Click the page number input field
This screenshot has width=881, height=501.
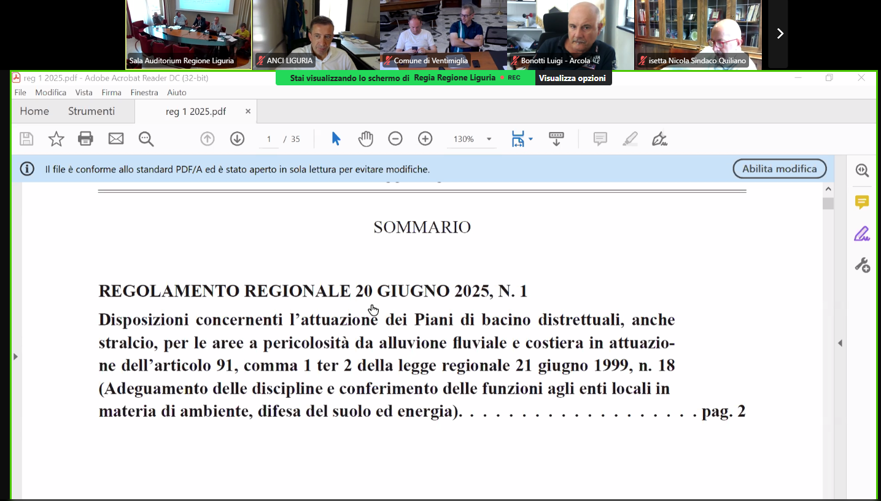click(269, 139)
